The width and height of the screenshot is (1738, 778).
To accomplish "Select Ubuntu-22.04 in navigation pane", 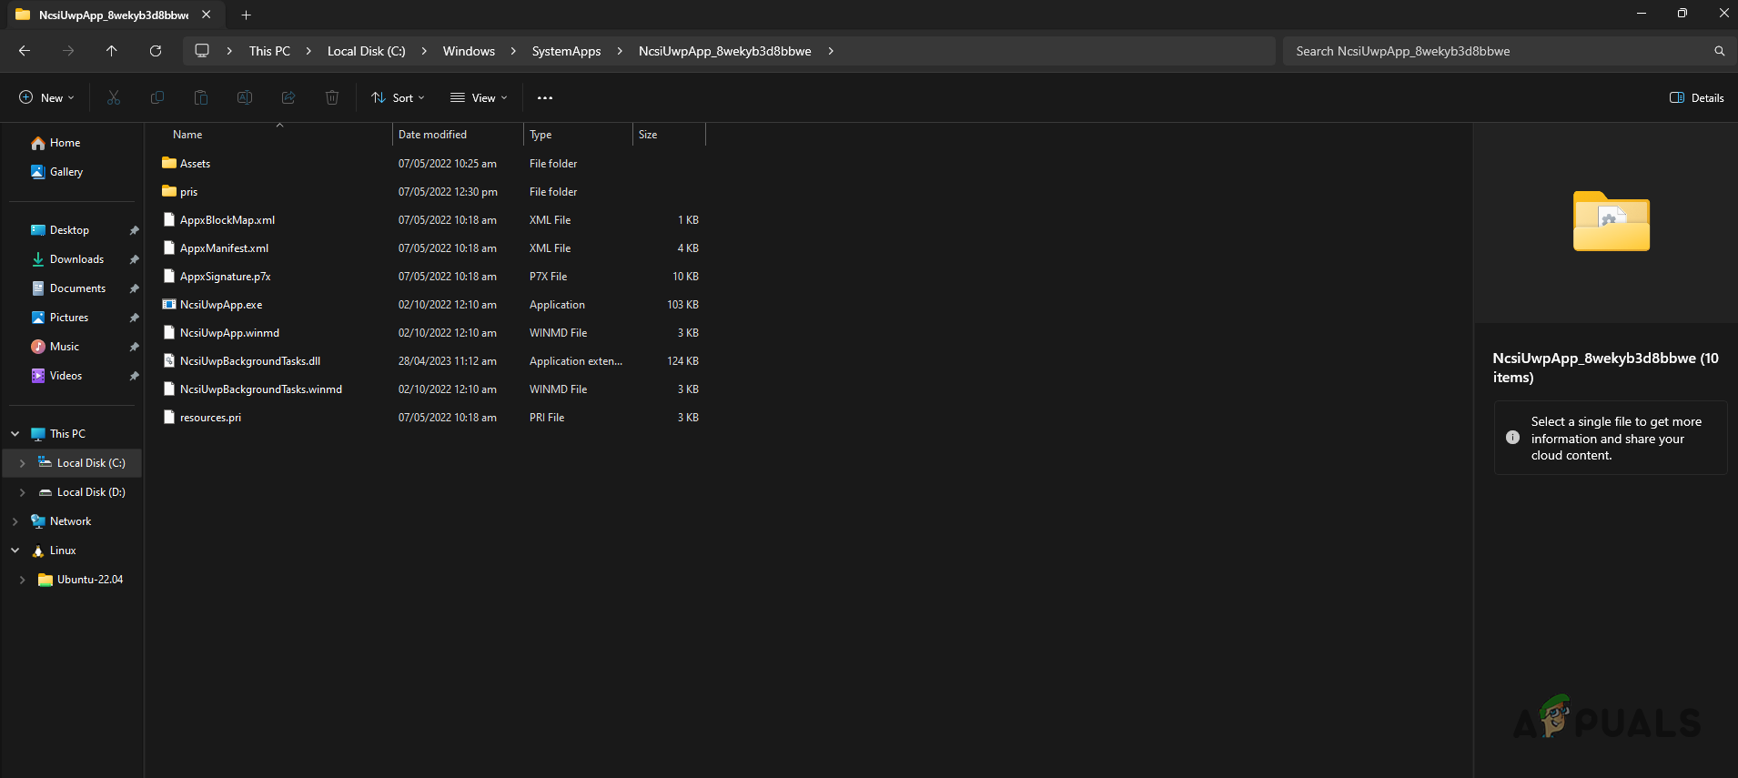I will pyautogui.click(x=89, y=580).
